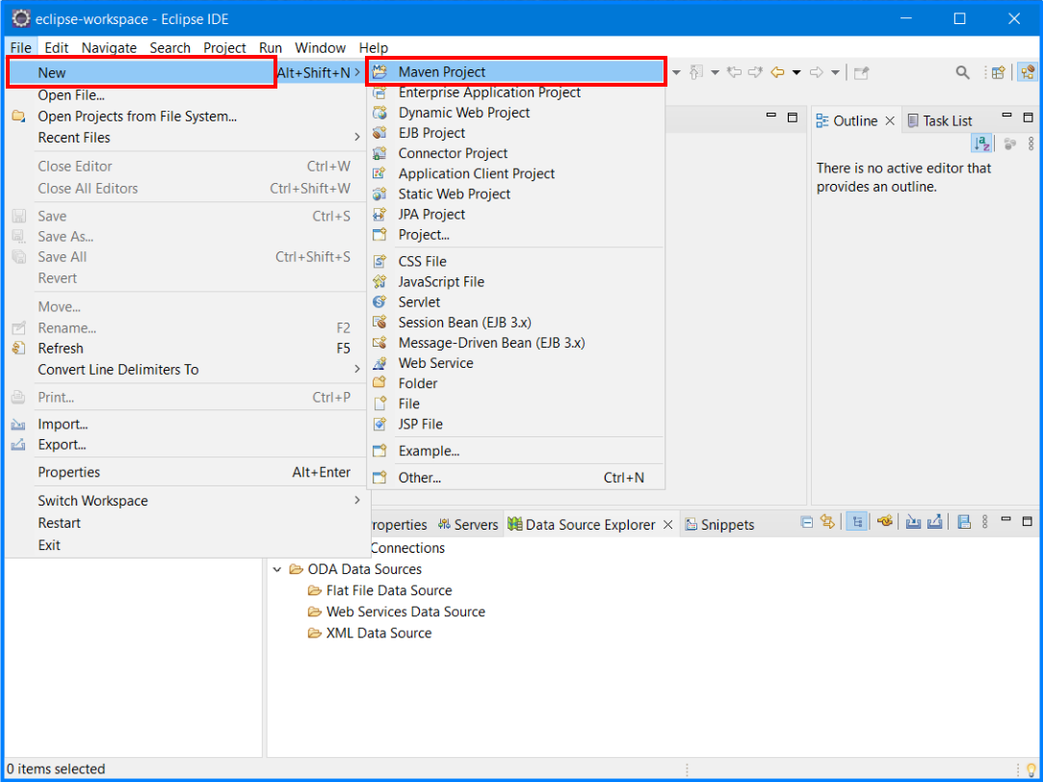Collapse all nodes in Data Source Explorer
This screenshot has height=782, width=1043.
pos(806,524)
